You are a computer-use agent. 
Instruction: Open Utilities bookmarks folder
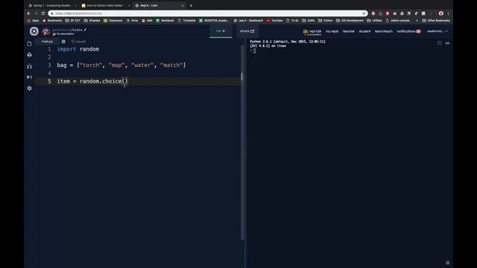coord(374,21)
